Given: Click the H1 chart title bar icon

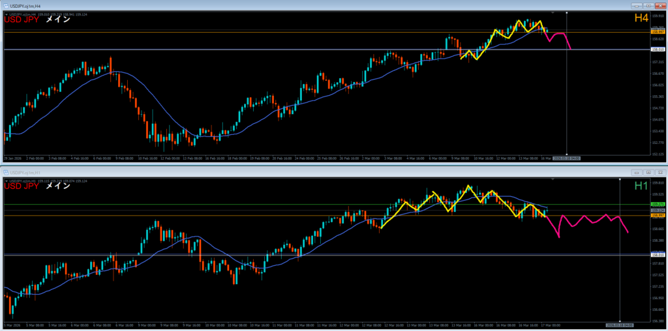Looking at the screenshot, I should click(x=5, y=172).
